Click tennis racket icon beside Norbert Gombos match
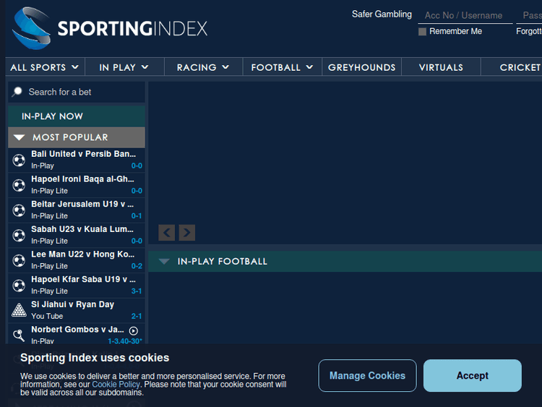 19,335
